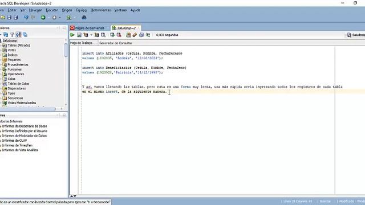Open the Origen menu
The image size is (365, 205).
67,10
